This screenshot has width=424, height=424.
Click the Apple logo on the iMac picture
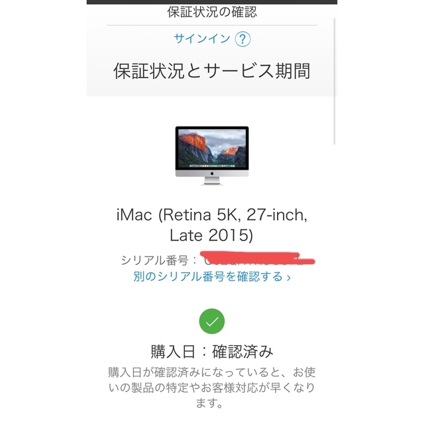coord(212,174)
